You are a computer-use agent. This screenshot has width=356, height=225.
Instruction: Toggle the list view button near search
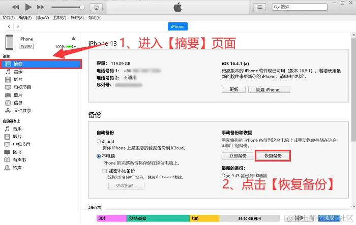(x=259, y=7)
